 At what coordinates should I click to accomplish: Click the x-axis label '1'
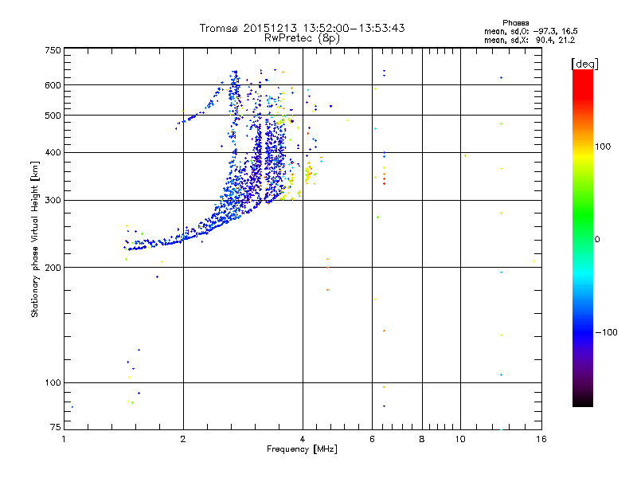coord(64,439)
